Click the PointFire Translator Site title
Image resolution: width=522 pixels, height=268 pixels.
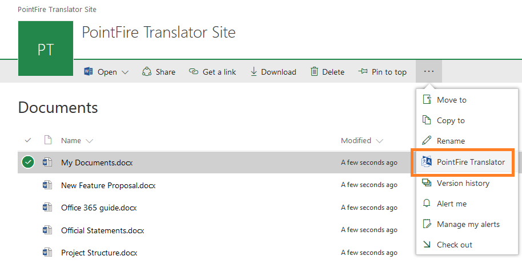[x=158, y=33]
